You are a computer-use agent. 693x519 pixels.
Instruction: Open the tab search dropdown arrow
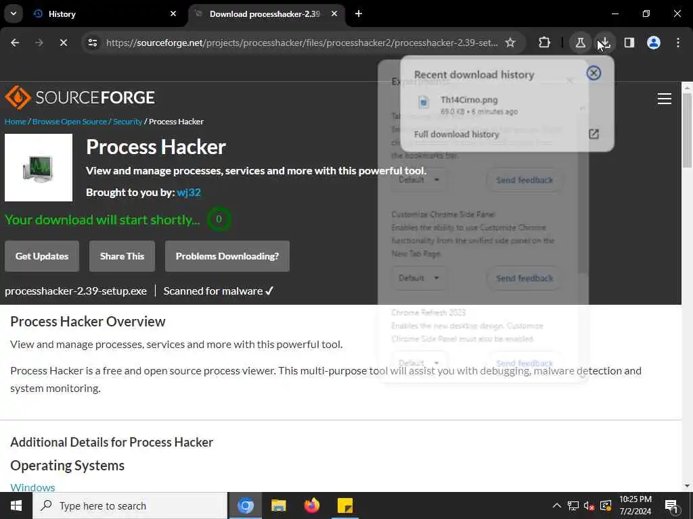tap(14, 14)
